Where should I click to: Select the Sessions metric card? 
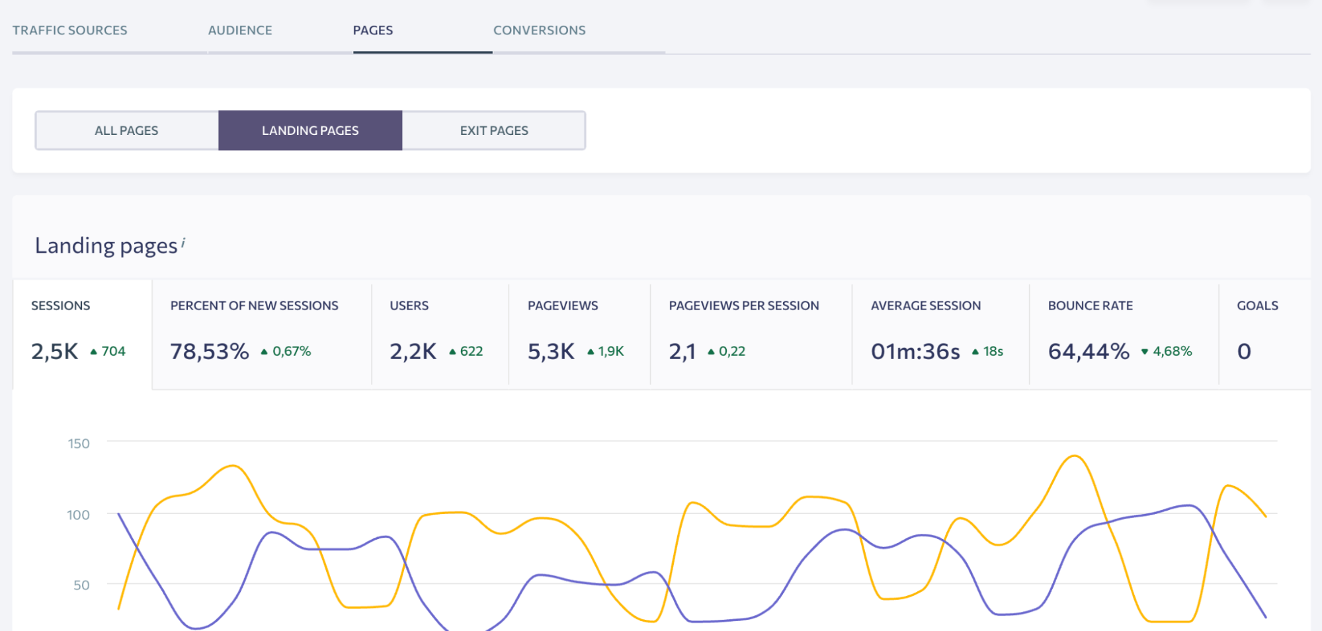[x=82, y=334]
